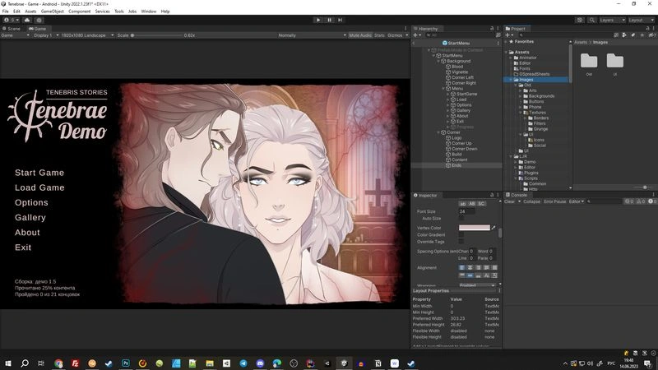Select Background object in Hierarchy
Viewport: 658px width, 370px height.
point(458,61)
